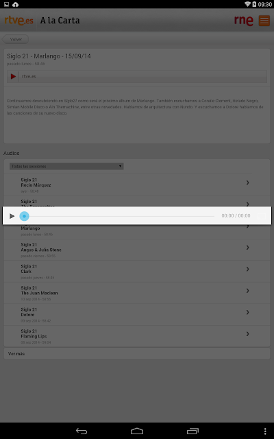
Task: Open the Rocío Márquez episode chevron
Action: [247, 182]
